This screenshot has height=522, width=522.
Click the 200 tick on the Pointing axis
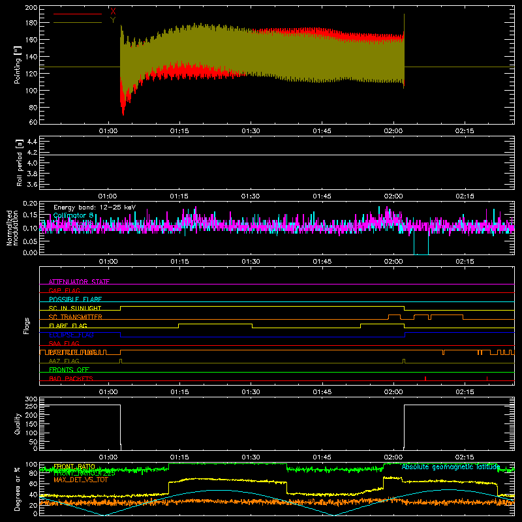coord(31,8)
